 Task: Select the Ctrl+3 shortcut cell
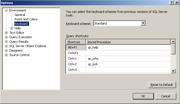click(x=76, y=70)
